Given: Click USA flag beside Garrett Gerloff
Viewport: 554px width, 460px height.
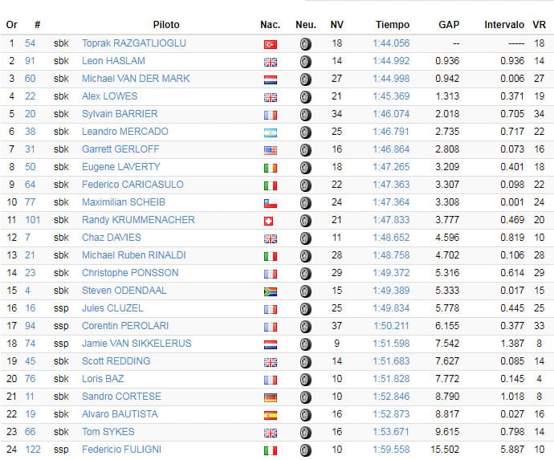Looking at the screenshot, I should (x=270, y=150).
